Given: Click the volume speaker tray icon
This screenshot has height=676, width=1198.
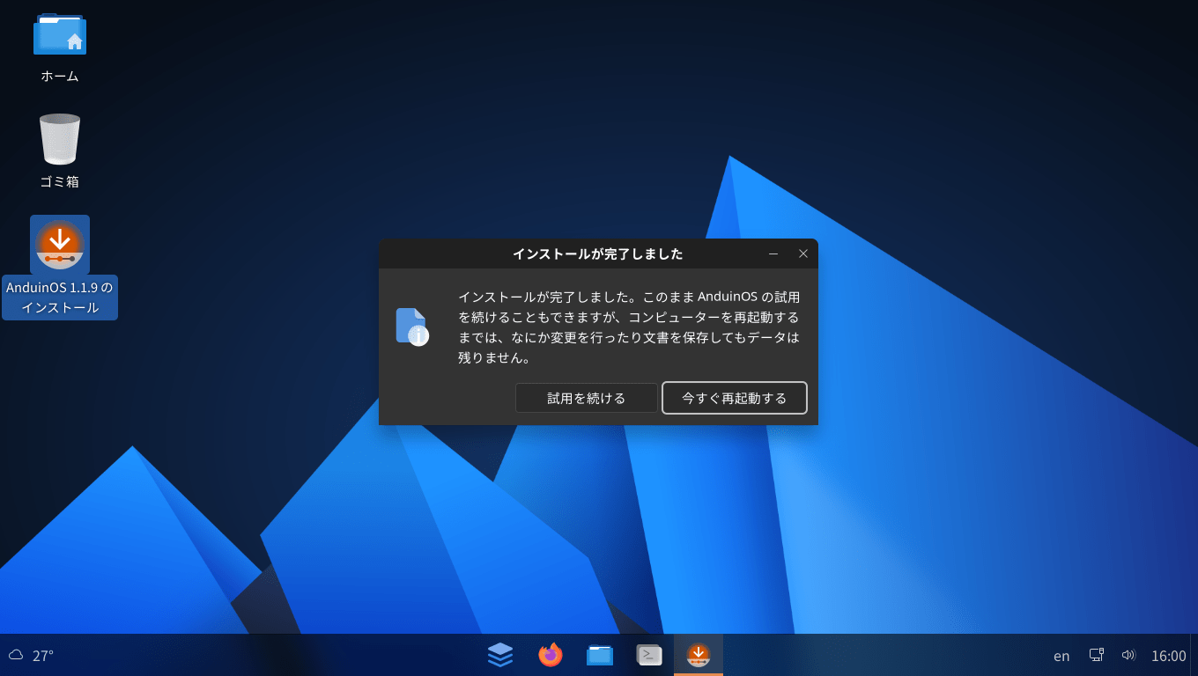Looking at the screenshot, I should pyautogui.click(x=1128, y=655).
